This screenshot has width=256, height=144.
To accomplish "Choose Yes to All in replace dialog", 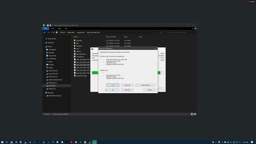I will tap(127, 85).
